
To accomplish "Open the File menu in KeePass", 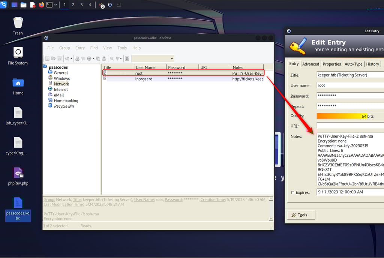I will point(51,48).
